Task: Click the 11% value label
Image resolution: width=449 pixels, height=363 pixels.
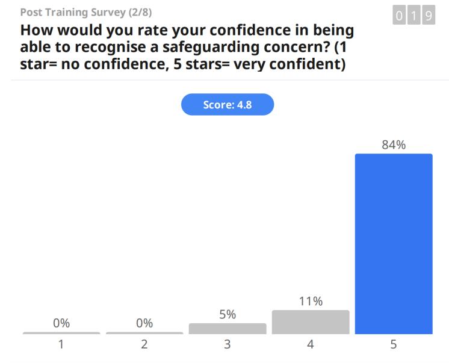Action: coord(311,302)
